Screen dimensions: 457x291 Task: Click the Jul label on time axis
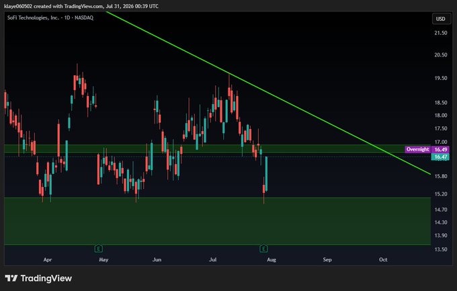click(213, 259)
